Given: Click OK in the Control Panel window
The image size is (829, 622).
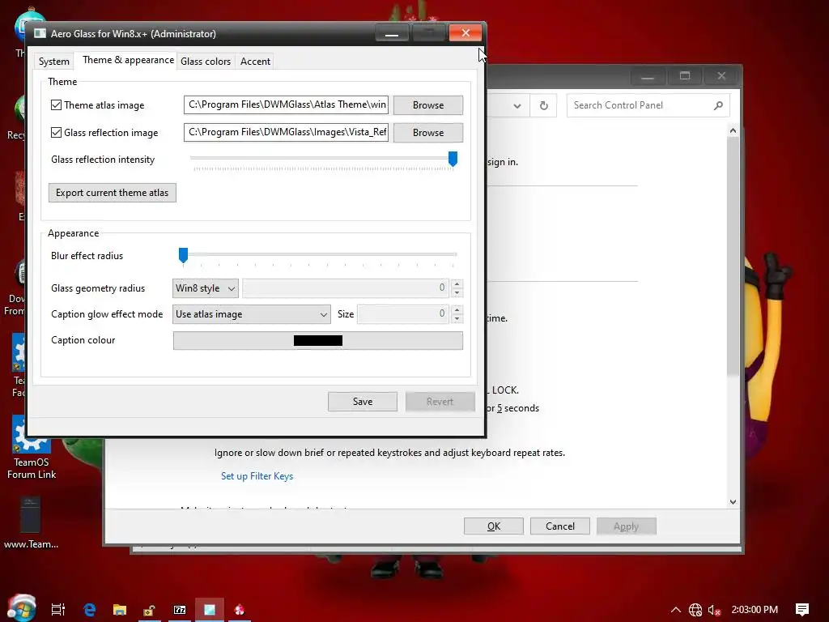Looking at the screenshot, I should click(494, 526).
